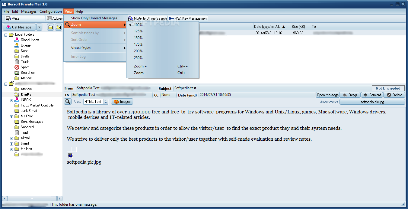The image size is (408, 209).
Task: Open the Help menu
Action: pyautogui.click(x=79, y=11)
